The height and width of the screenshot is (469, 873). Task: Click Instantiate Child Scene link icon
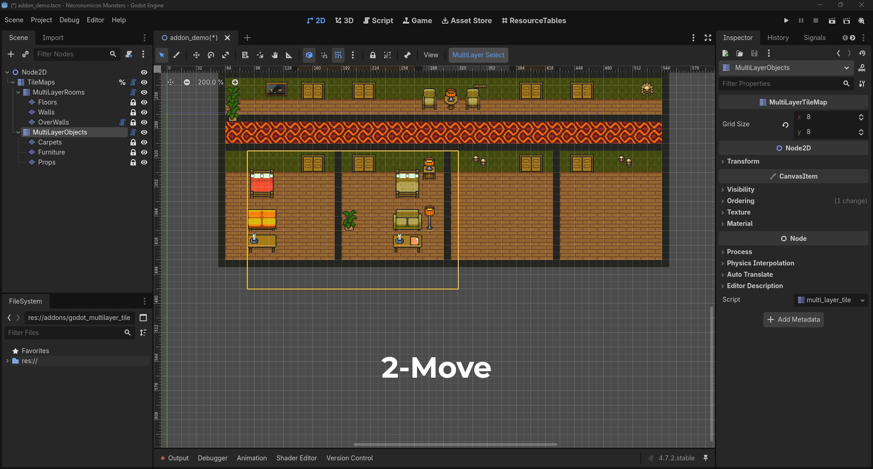pos(25,54)
